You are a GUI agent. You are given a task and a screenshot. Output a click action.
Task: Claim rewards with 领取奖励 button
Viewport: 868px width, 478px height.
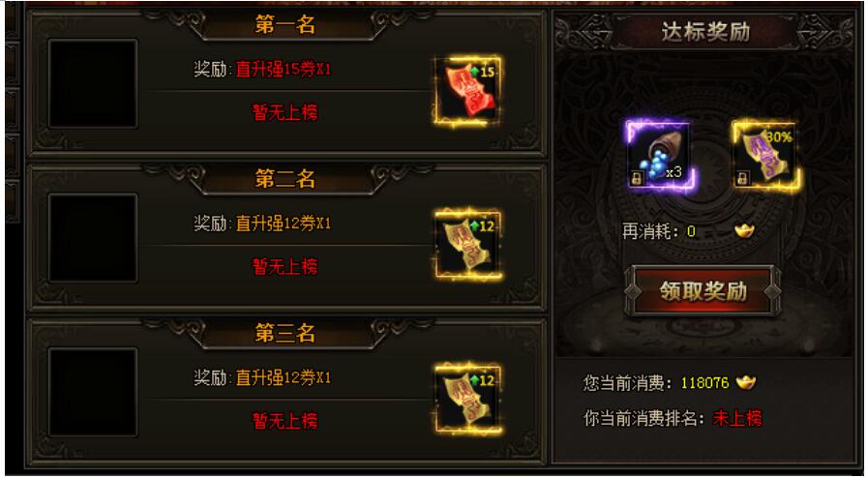click(x=703, y=291)
